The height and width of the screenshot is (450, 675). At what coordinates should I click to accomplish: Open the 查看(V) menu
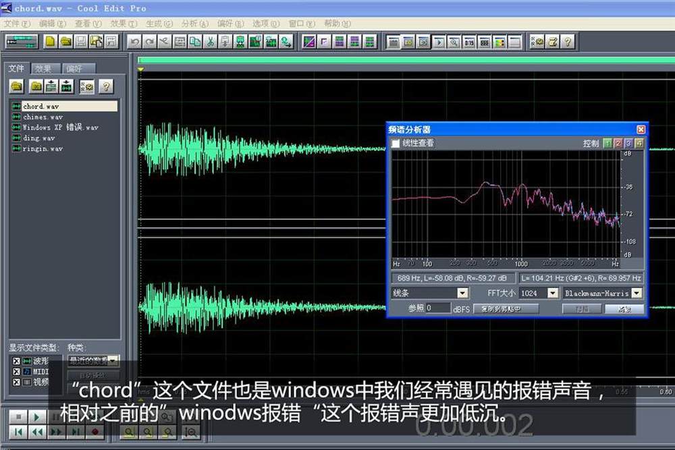tap(88, 23)
